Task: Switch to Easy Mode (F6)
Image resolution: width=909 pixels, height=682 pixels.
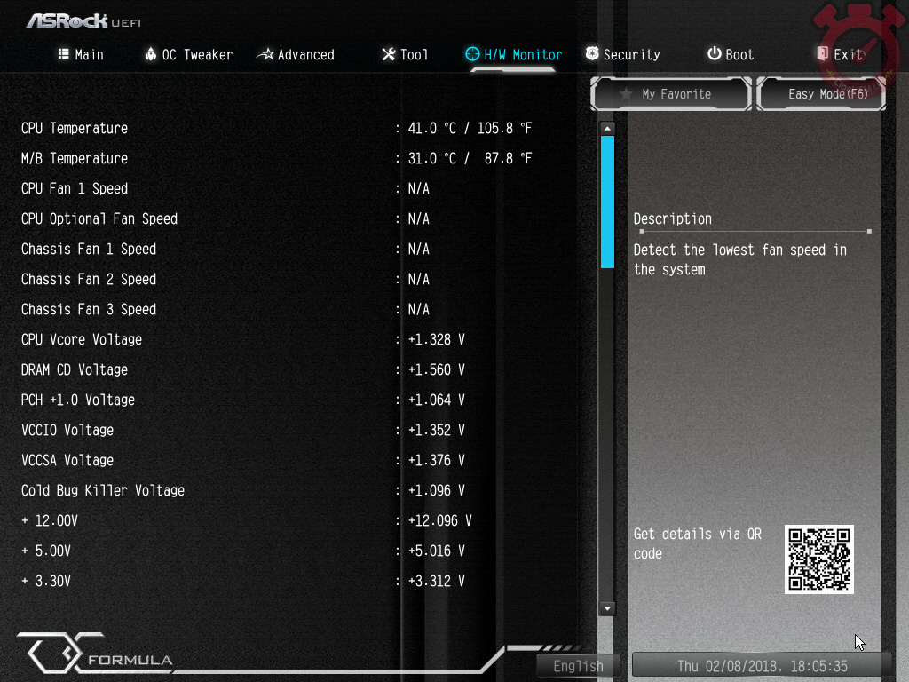Action: click(821, 94)
